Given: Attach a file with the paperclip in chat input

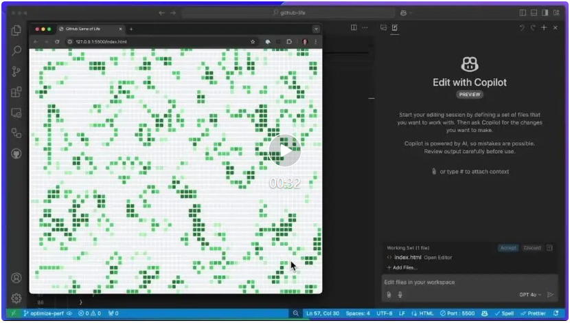Looking at the screenshot, I should tap(389, 295).
